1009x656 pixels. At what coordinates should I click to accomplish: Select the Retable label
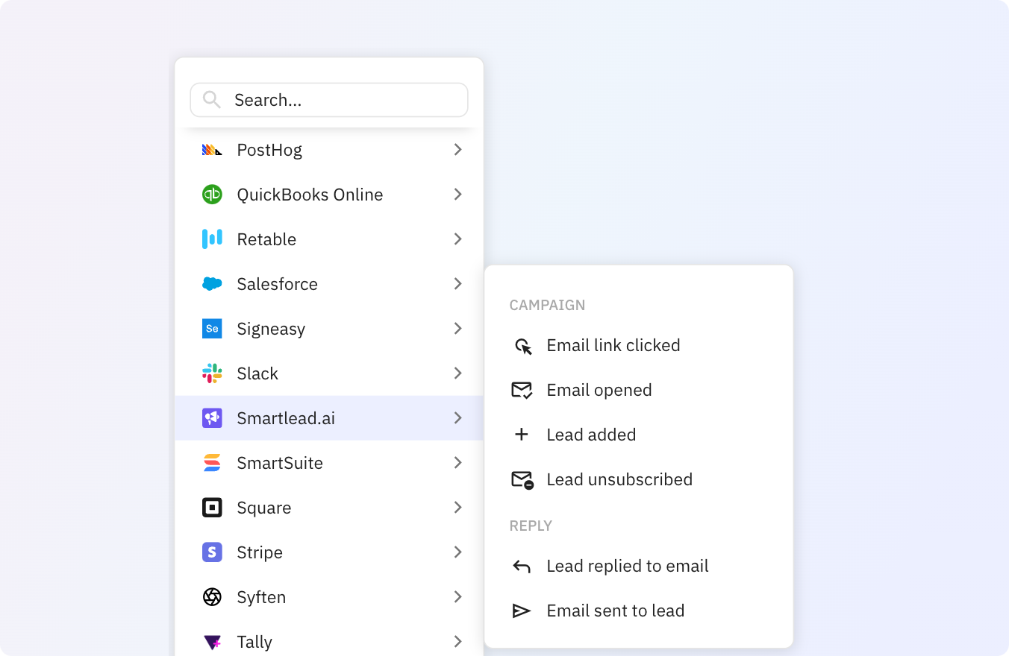tap(266, 239)
